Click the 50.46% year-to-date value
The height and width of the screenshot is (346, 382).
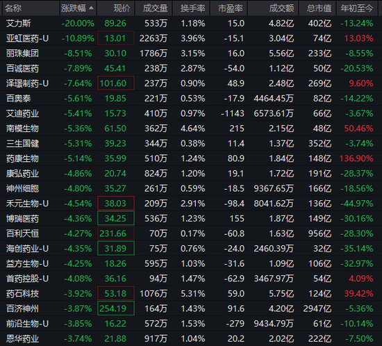[358, 129]
